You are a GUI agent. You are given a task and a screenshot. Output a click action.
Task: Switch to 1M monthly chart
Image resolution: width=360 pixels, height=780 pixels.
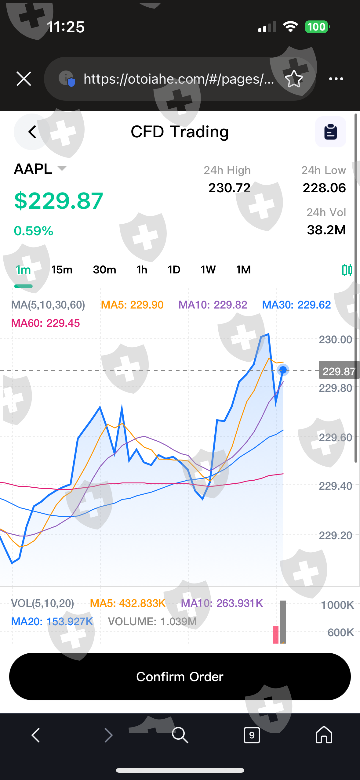pos(243,270)
